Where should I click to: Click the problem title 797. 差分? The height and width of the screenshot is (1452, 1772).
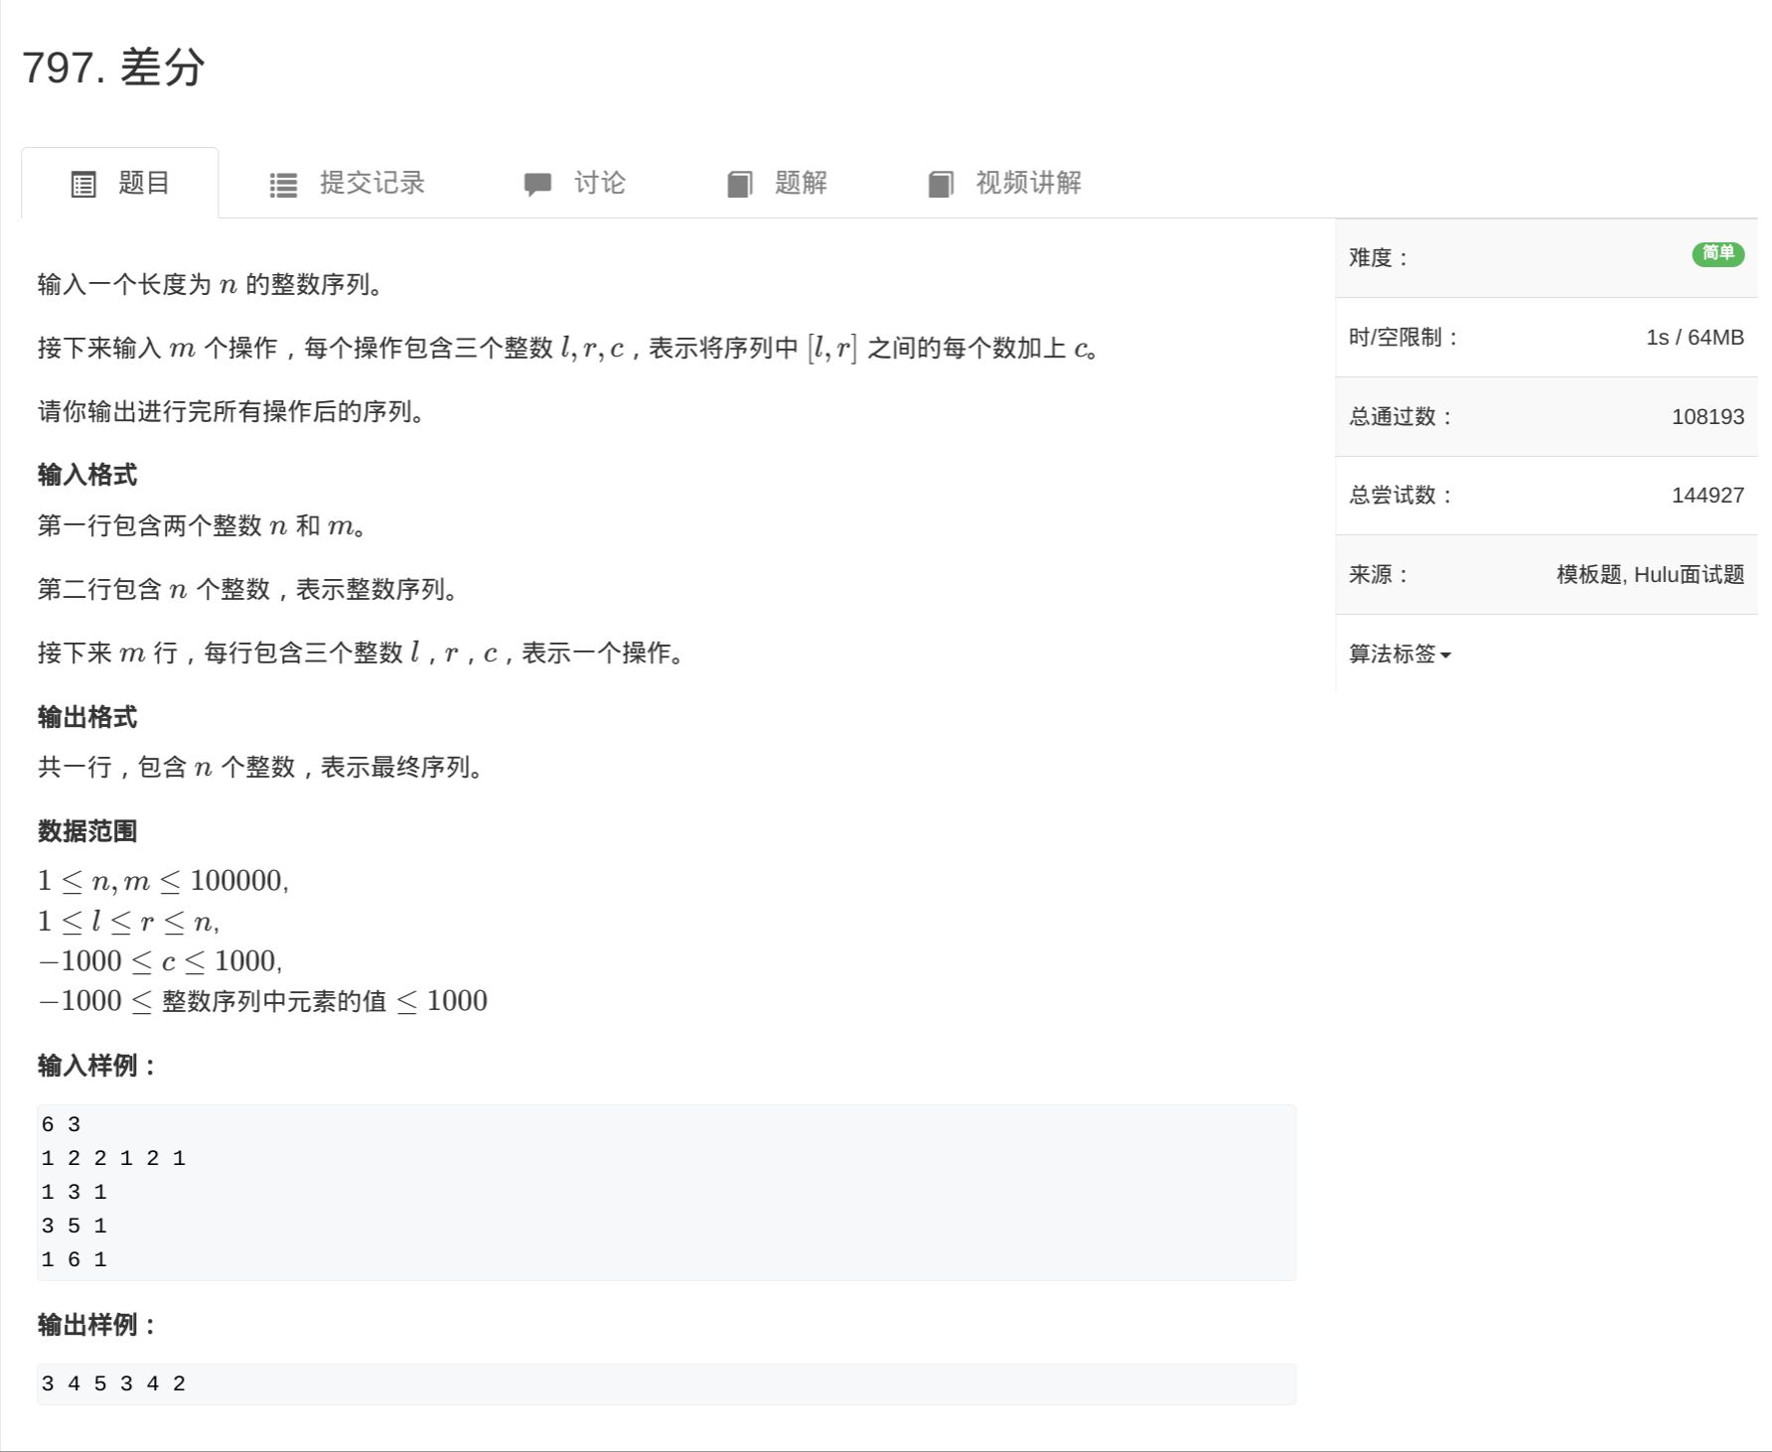point(113,68)
